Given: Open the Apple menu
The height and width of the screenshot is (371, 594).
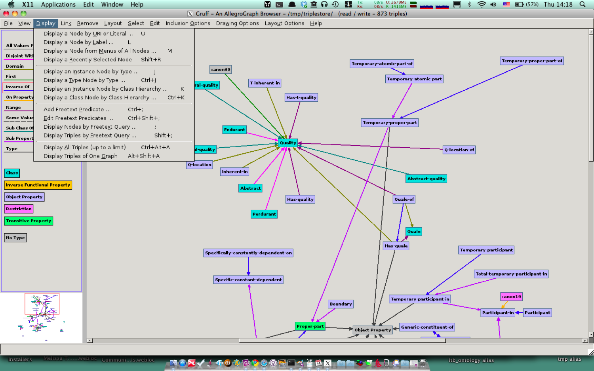Looking at the screenshot, I should 11,4.
